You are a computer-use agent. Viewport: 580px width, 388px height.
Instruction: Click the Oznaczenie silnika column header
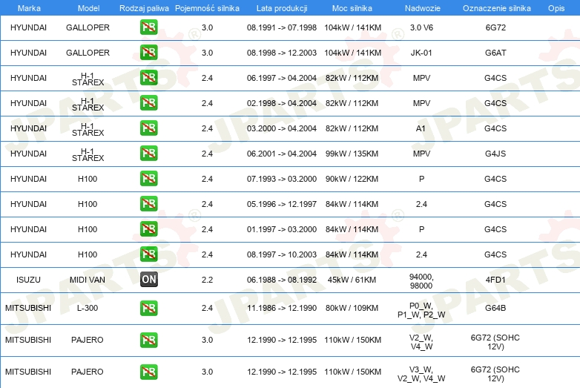(496, 8)
